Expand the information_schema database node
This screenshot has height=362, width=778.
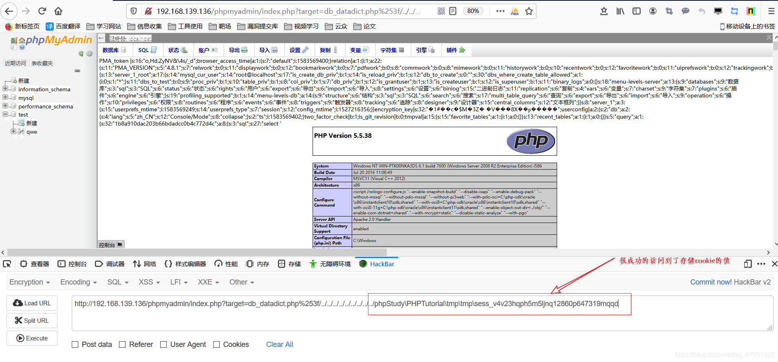(5, 88)
